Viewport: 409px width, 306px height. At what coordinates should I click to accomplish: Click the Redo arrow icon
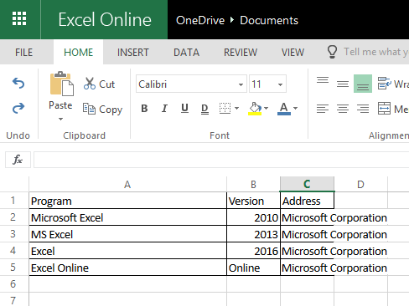(x=18, y=108)
